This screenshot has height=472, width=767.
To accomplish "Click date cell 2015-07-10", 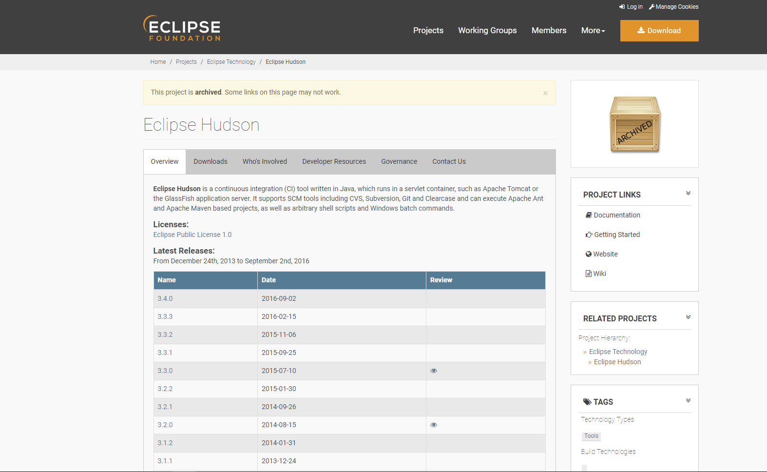I will click(342, 371).
